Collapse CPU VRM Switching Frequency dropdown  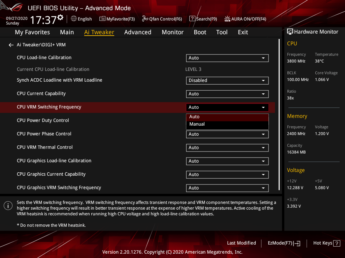227,107
